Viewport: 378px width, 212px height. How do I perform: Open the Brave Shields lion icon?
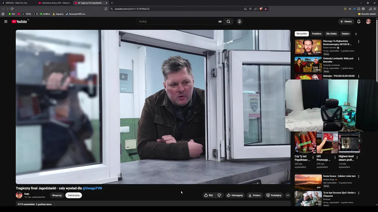261,9
